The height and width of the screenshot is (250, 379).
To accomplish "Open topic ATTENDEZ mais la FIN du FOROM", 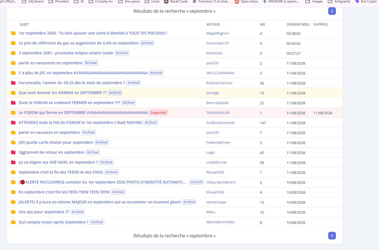I will [x=80, y=123].
